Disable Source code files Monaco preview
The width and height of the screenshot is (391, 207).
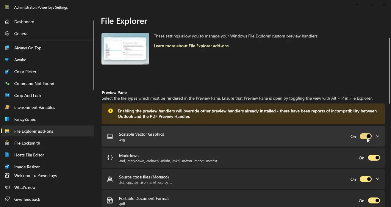click(x=366, y=179)
